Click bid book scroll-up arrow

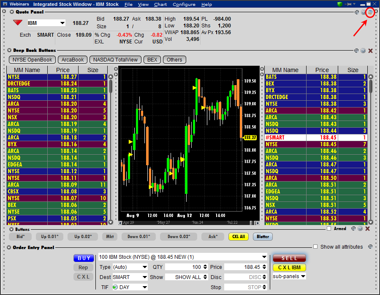(x=111, y=77)
